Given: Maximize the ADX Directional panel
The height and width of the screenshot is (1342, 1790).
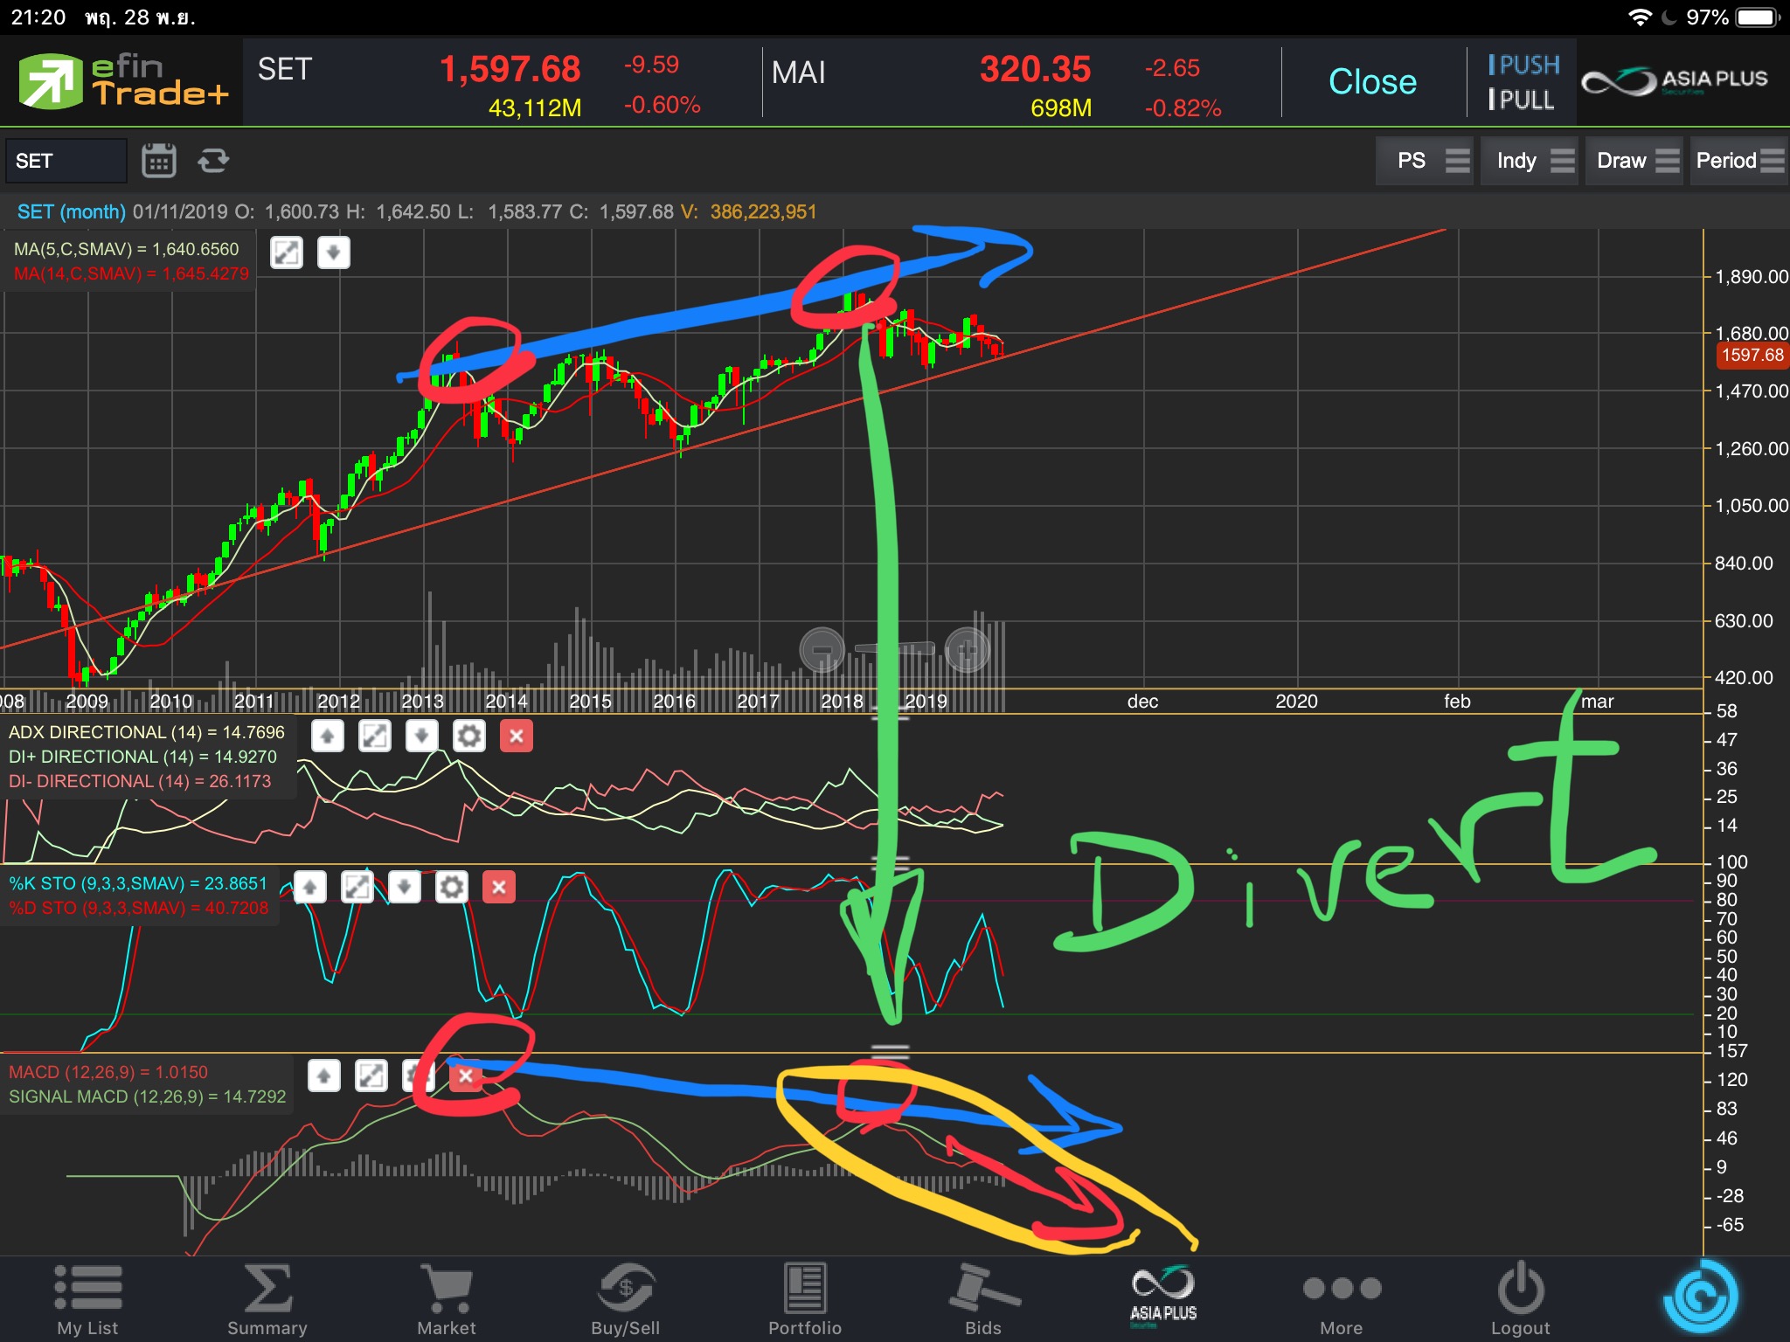Looking at the screenshot, I should point(375,737).
